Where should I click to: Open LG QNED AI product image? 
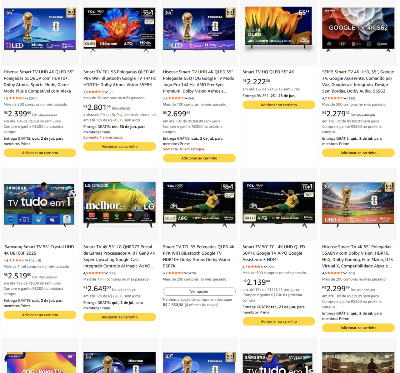[120, 205]
